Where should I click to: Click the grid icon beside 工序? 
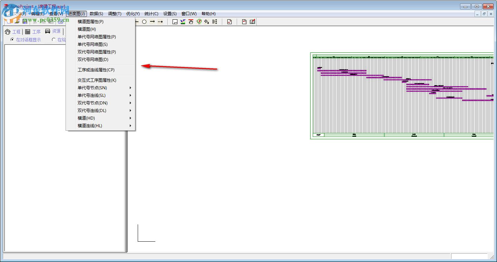(28, 32)
